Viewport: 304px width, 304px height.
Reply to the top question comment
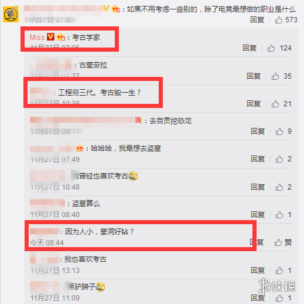(x=257, y=20)
